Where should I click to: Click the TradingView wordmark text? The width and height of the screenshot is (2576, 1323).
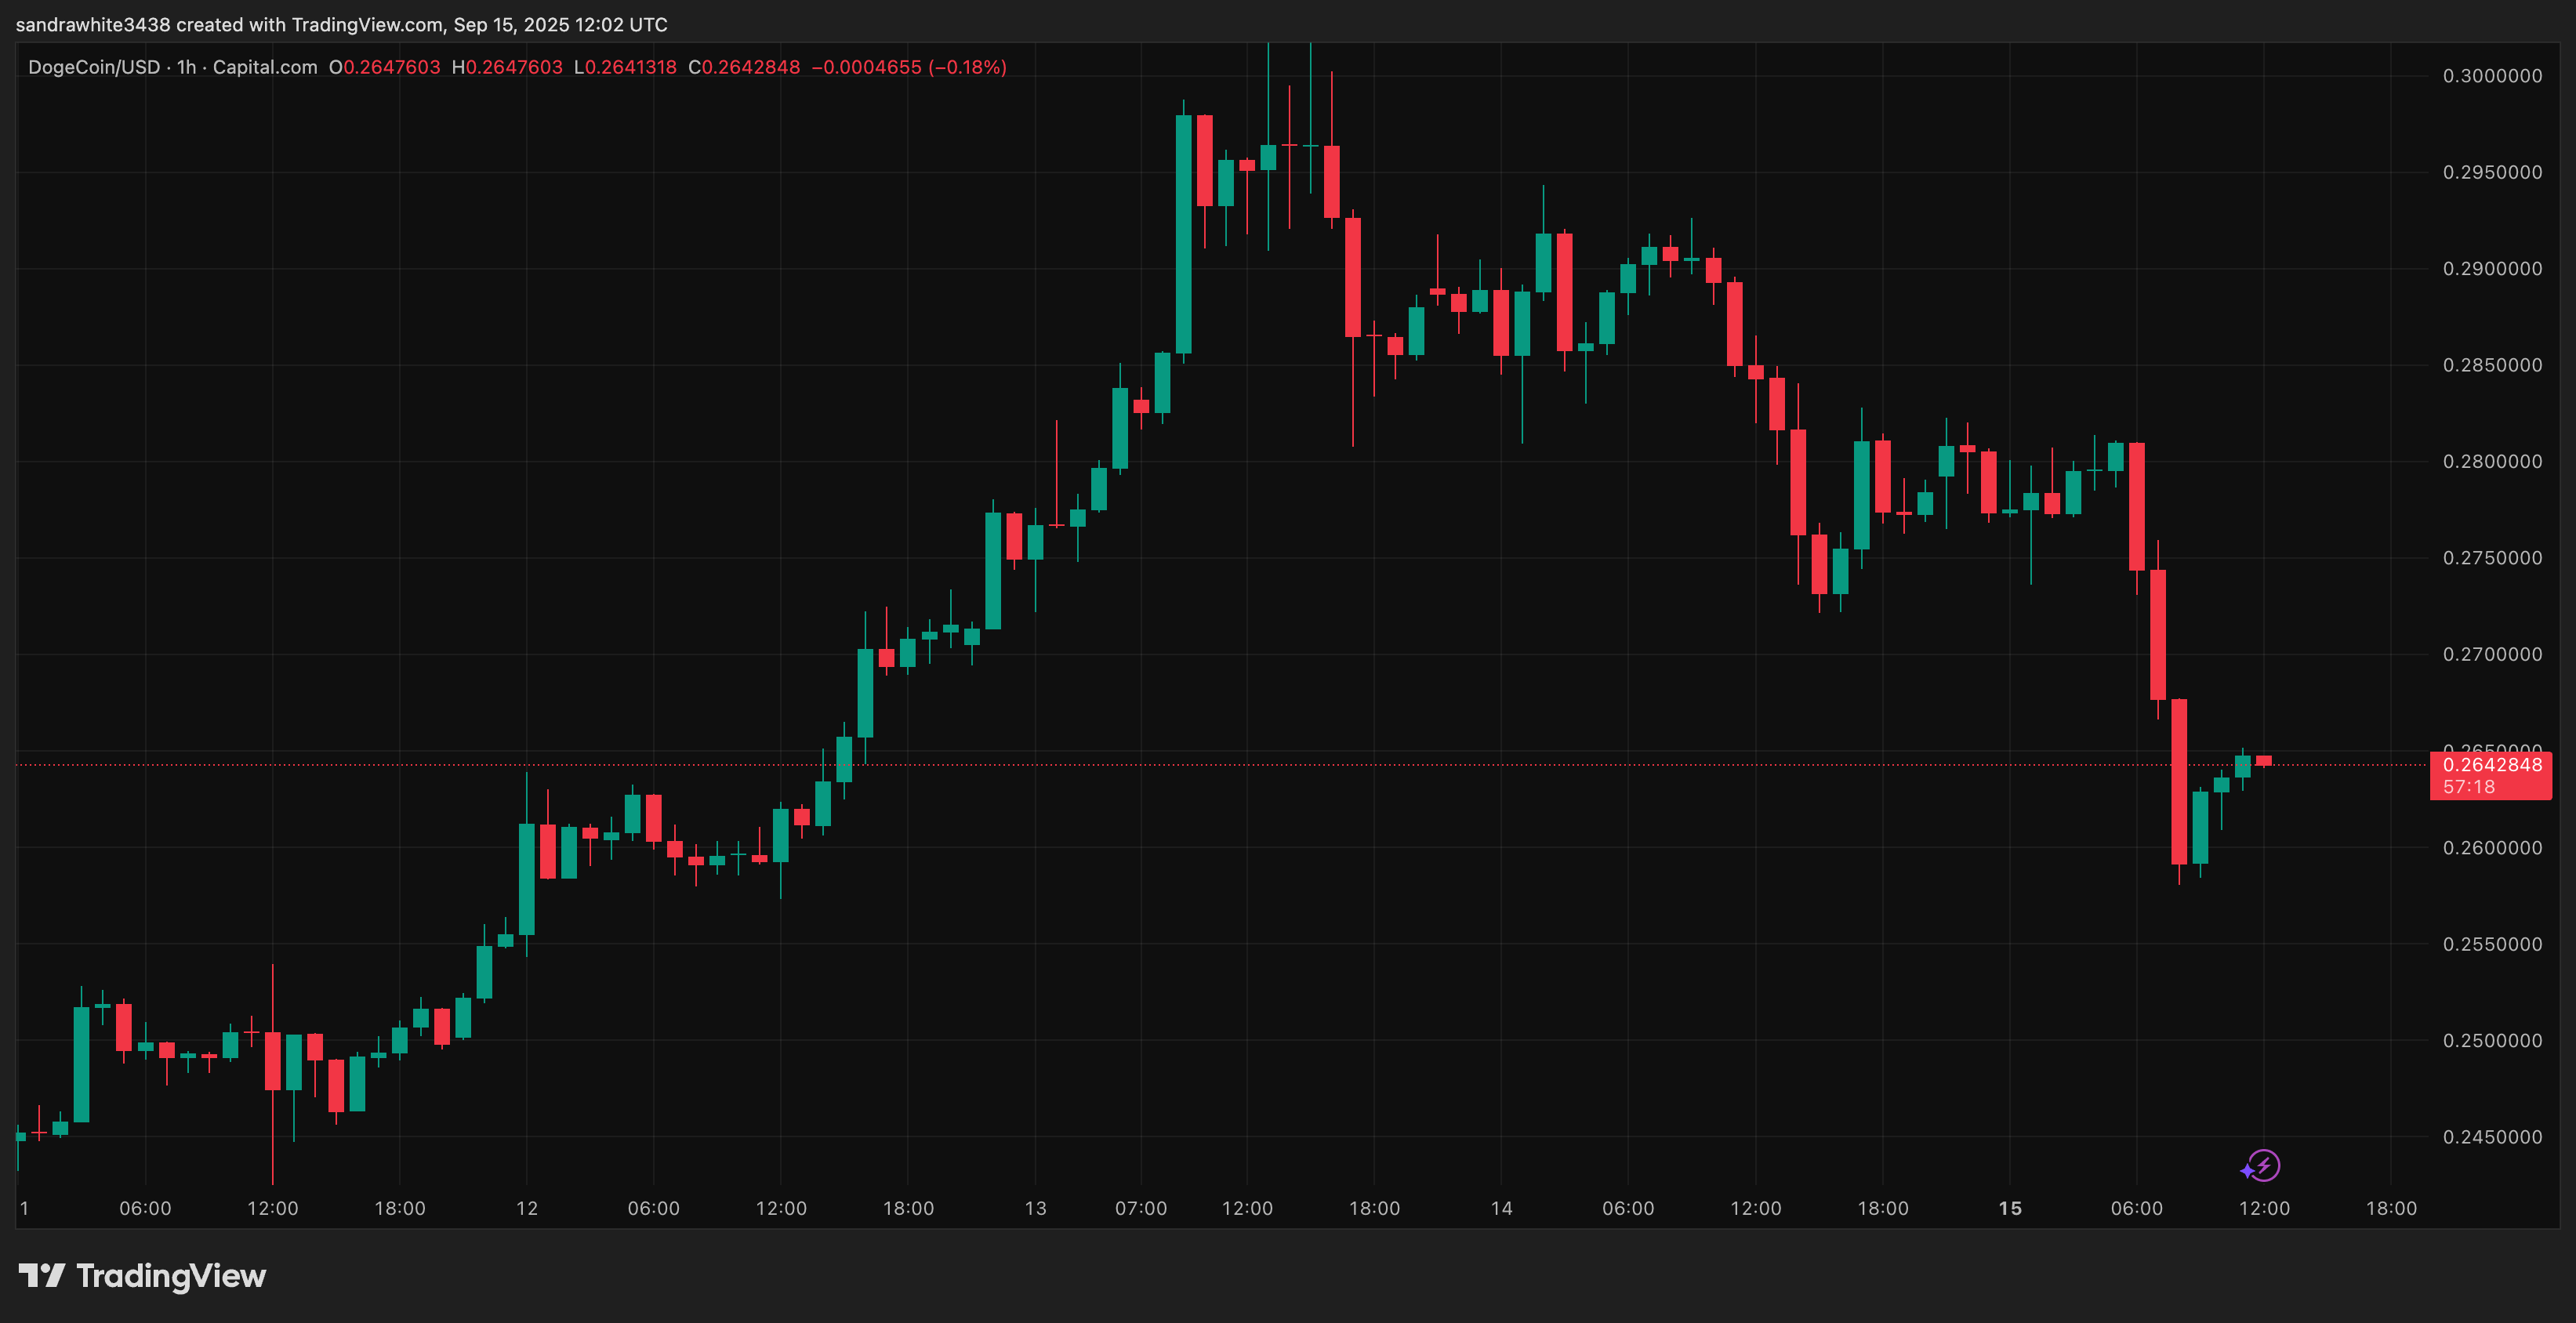(x=170, y=1276)
